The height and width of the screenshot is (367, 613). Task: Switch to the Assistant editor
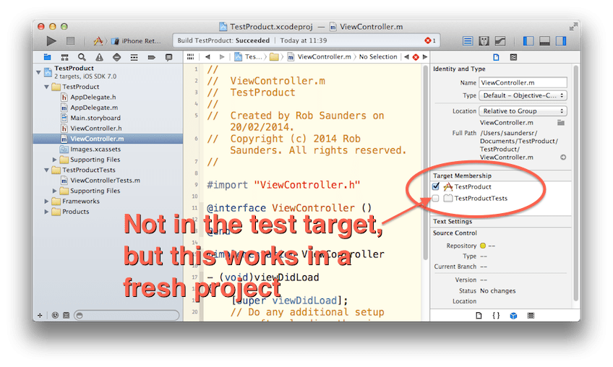(484, 40)
